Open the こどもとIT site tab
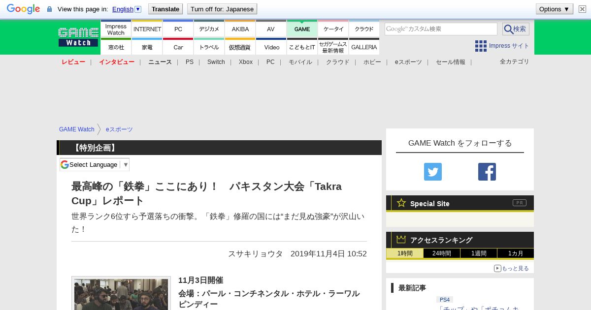This screenshot has height=310, width=591. click(302, 47)
